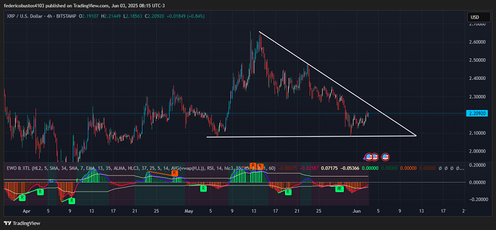Screen dimensions: 496x230
Task: Click the 2.10000 price scale label
Action: pyautogui.click(x=477, y=133)
